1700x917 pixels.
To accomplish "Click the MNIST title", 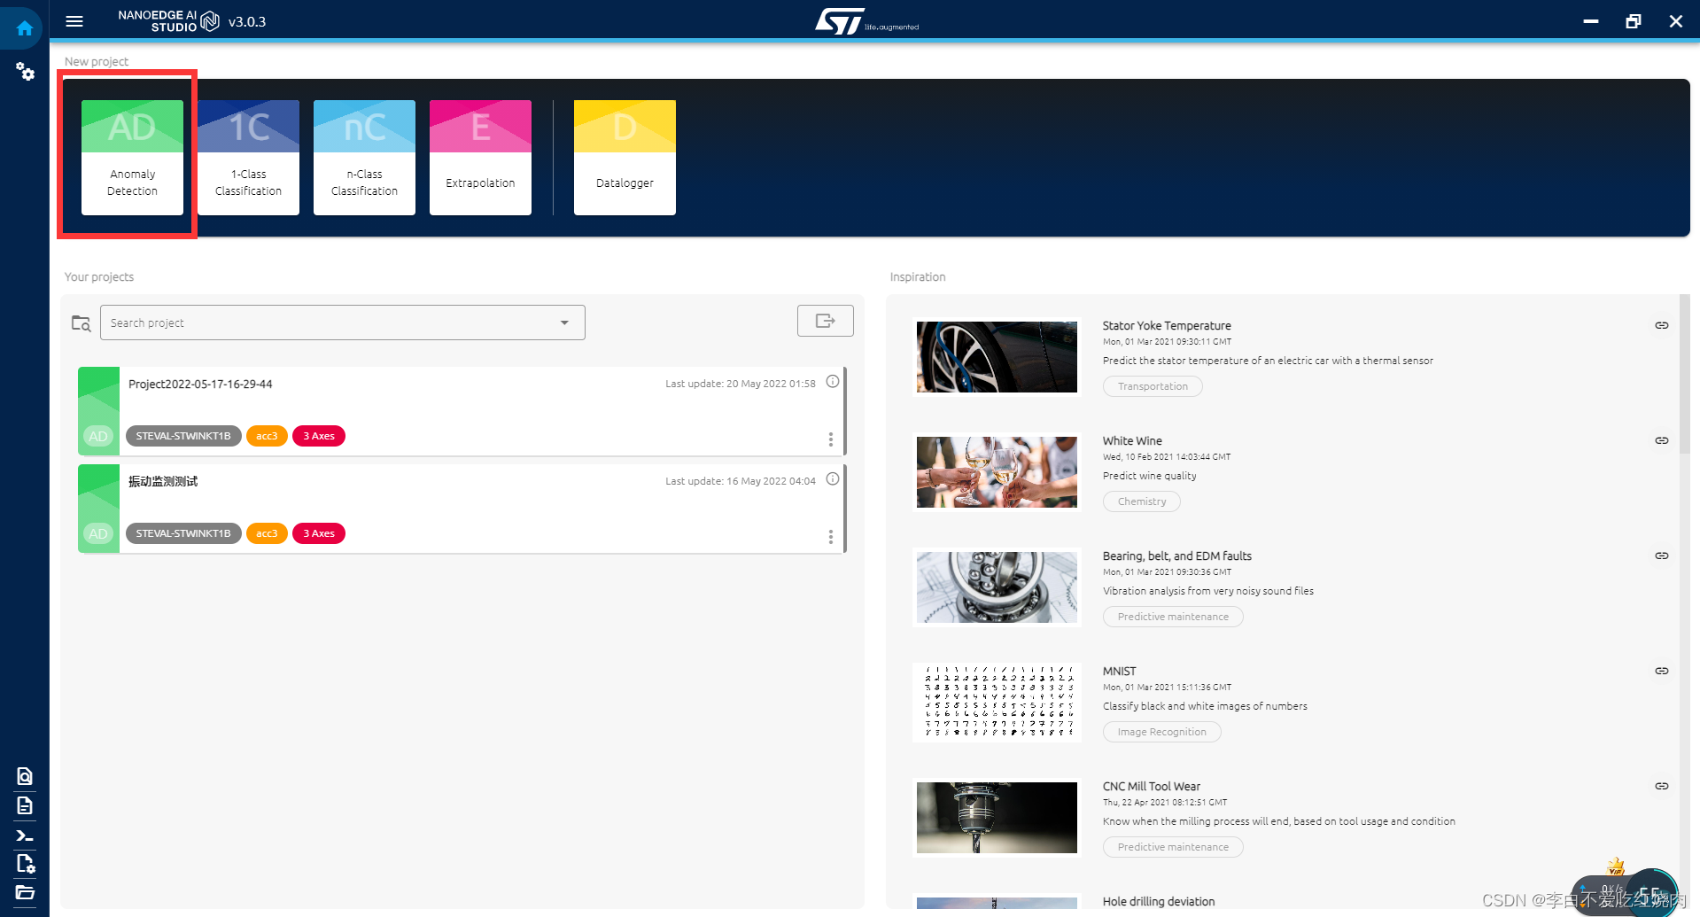I will tap(1119, 671).
